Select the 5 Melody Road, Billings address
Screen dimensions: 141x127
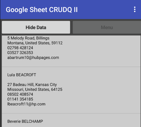[28, 38]
